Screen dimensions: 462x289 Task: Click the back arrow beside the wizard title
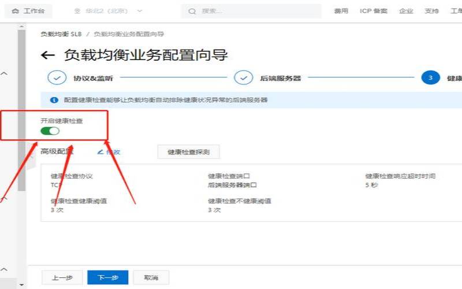tap(48, 55)
